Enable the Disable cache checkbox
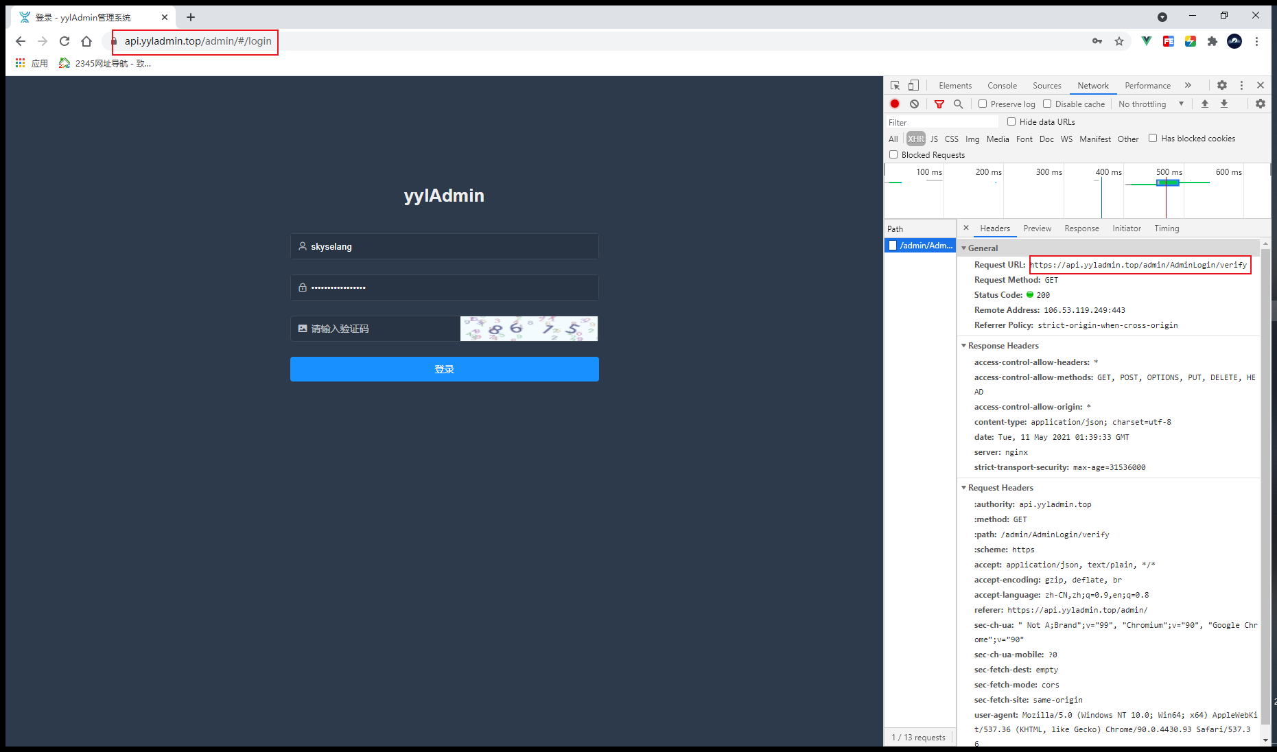 [x=1047, y=104]
